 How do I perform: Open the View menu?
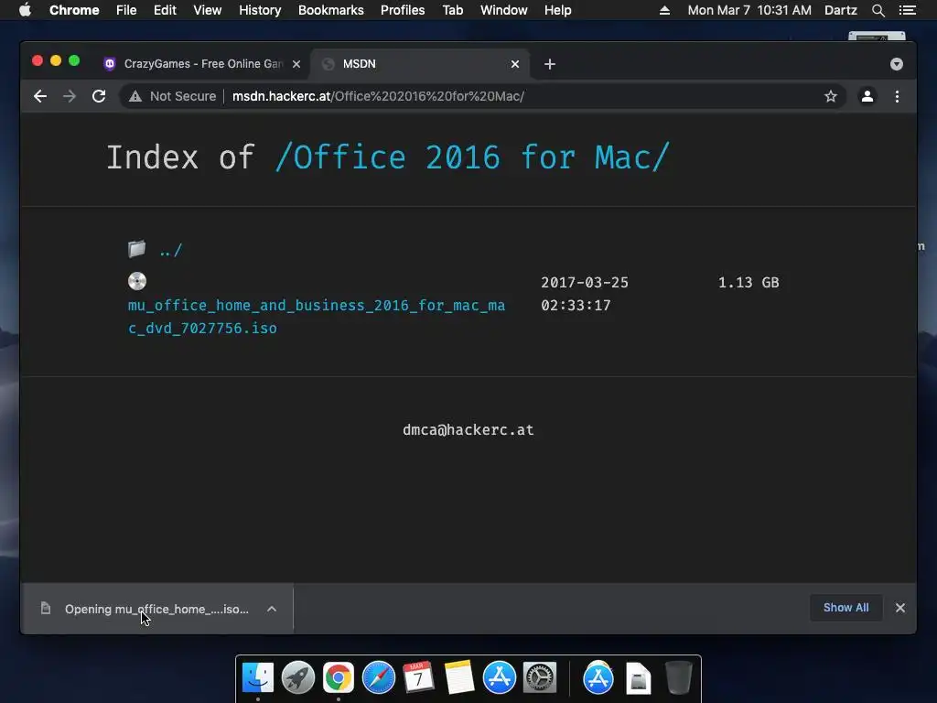pos(208,10)
